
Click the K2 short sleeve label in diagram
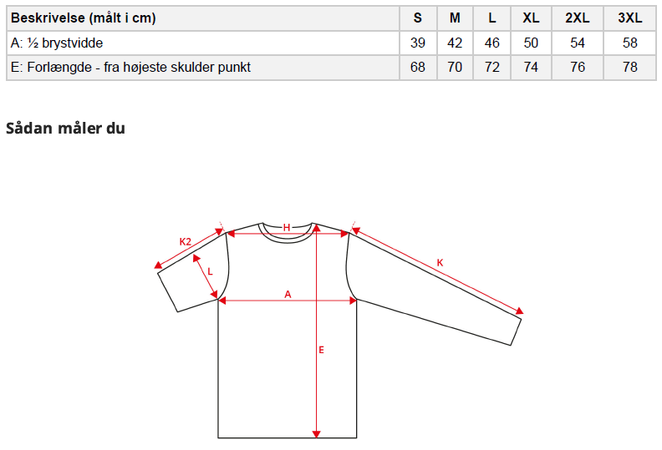pos(186,242)
